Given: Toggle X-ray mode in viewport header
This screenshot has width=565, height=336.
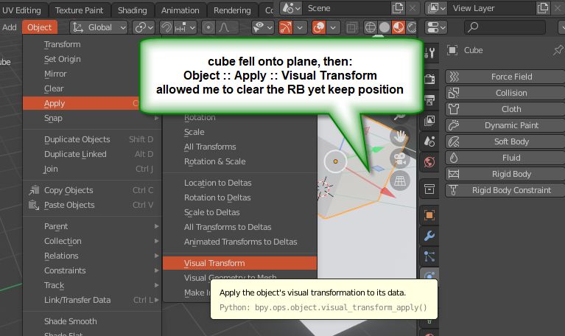Looking at the screenshot, I should (351, 27).
